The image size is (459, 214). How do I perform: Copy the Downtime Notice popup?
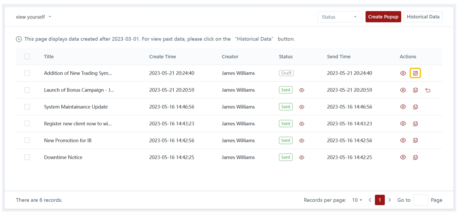[x=415, y=157]
